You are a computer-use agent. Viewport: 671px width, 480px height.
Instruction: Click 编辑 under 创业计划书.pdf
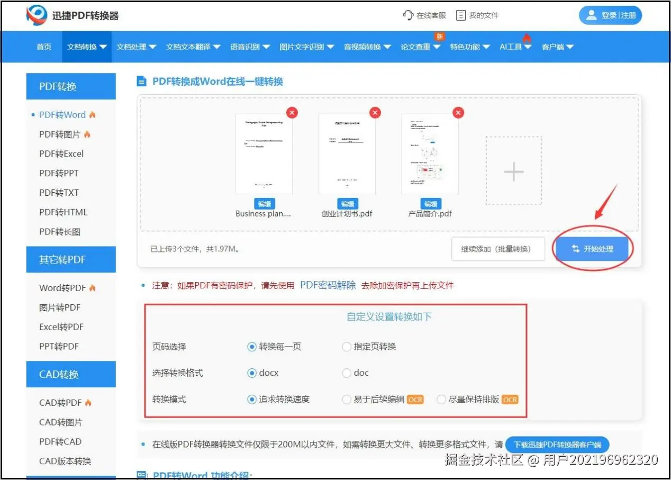[347, 204]
